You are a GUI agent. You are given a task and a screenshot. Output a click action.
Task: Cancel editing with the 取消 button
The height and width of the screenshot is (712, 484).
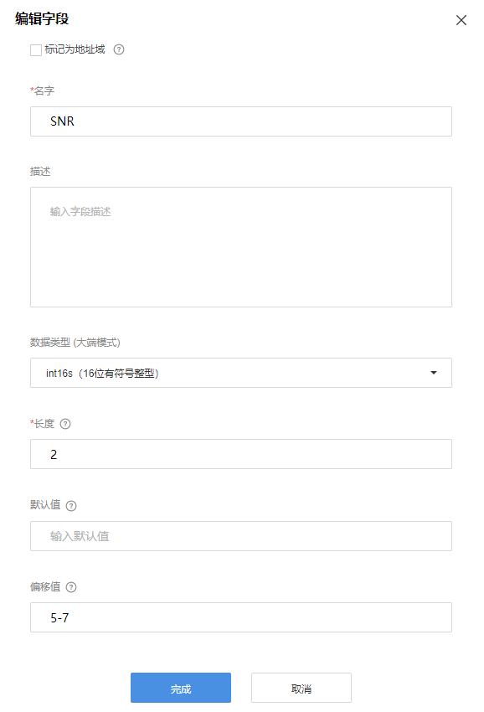(301, 688)
